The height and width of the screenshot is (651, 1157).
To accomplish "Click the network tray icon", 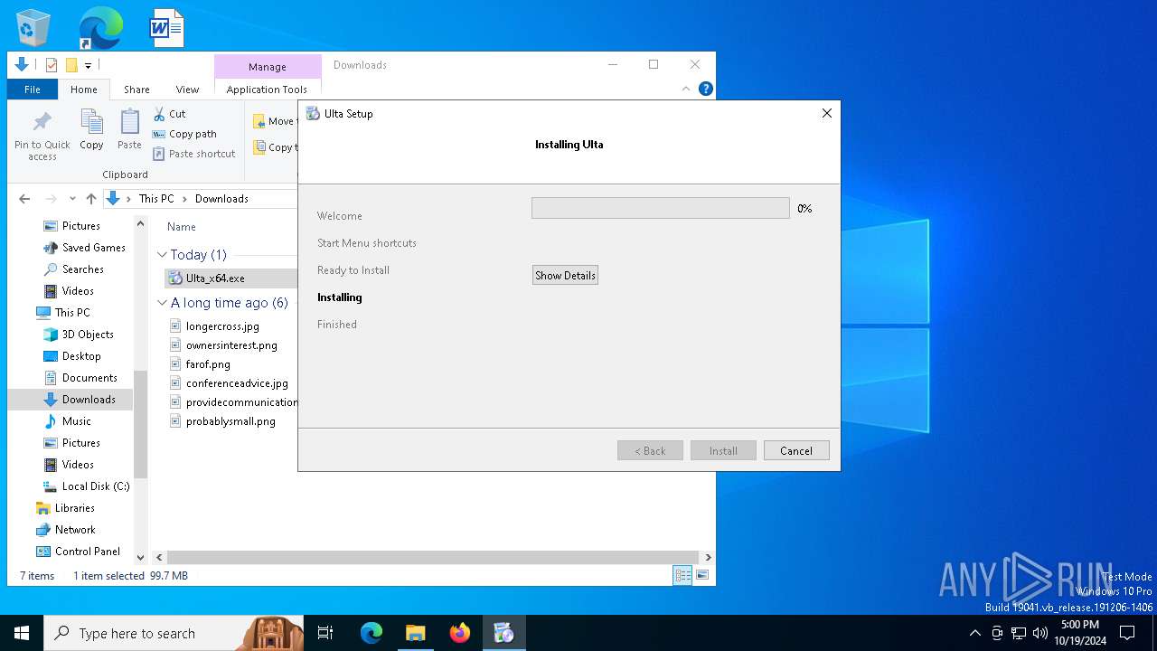I will 1019,633.
